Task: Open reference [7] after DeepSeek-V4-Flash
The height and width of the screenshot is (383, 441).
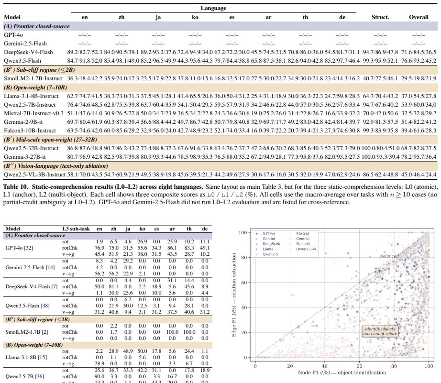Action: coord(54,286)
